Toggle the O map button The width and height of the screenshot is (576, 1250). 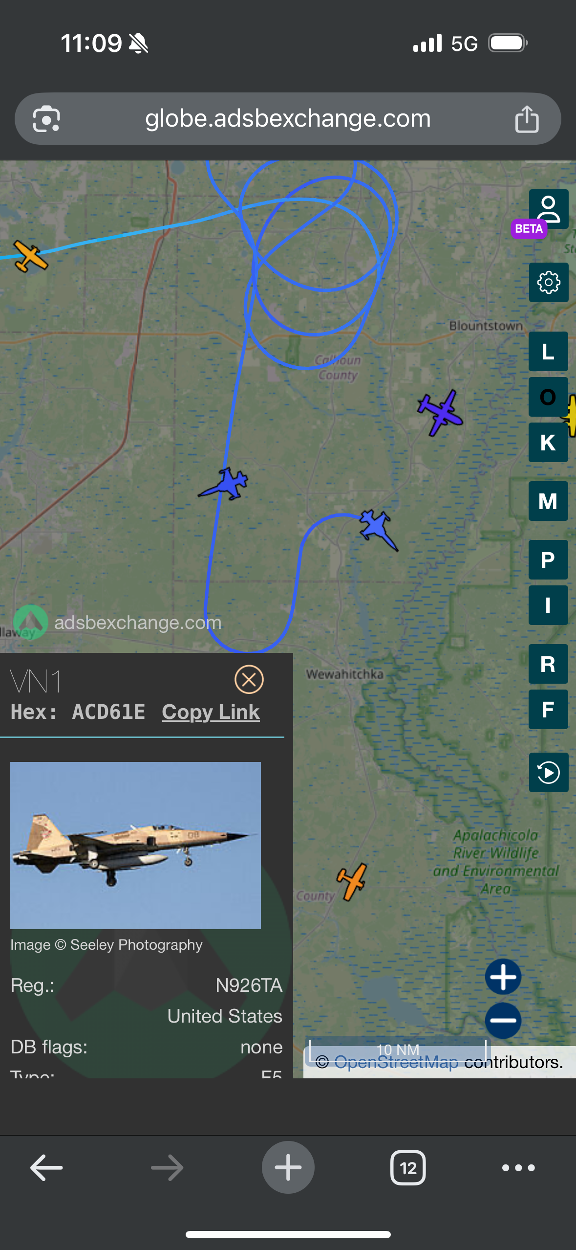click(x=548, y=397)
